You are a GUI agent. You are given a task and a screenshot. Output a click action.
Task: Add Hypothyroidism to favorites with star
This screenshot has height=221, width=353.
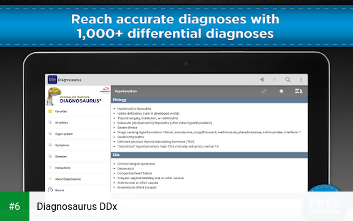[x=281, y=91]
